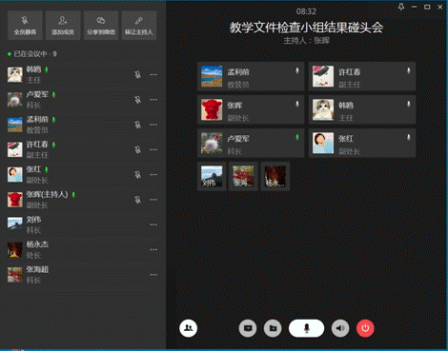Image resolution: width=448 pixels, height=351 pixels.
Task: Click the meeting title 教学文件检查小组结果碰头会
Action: coord(306,28)
